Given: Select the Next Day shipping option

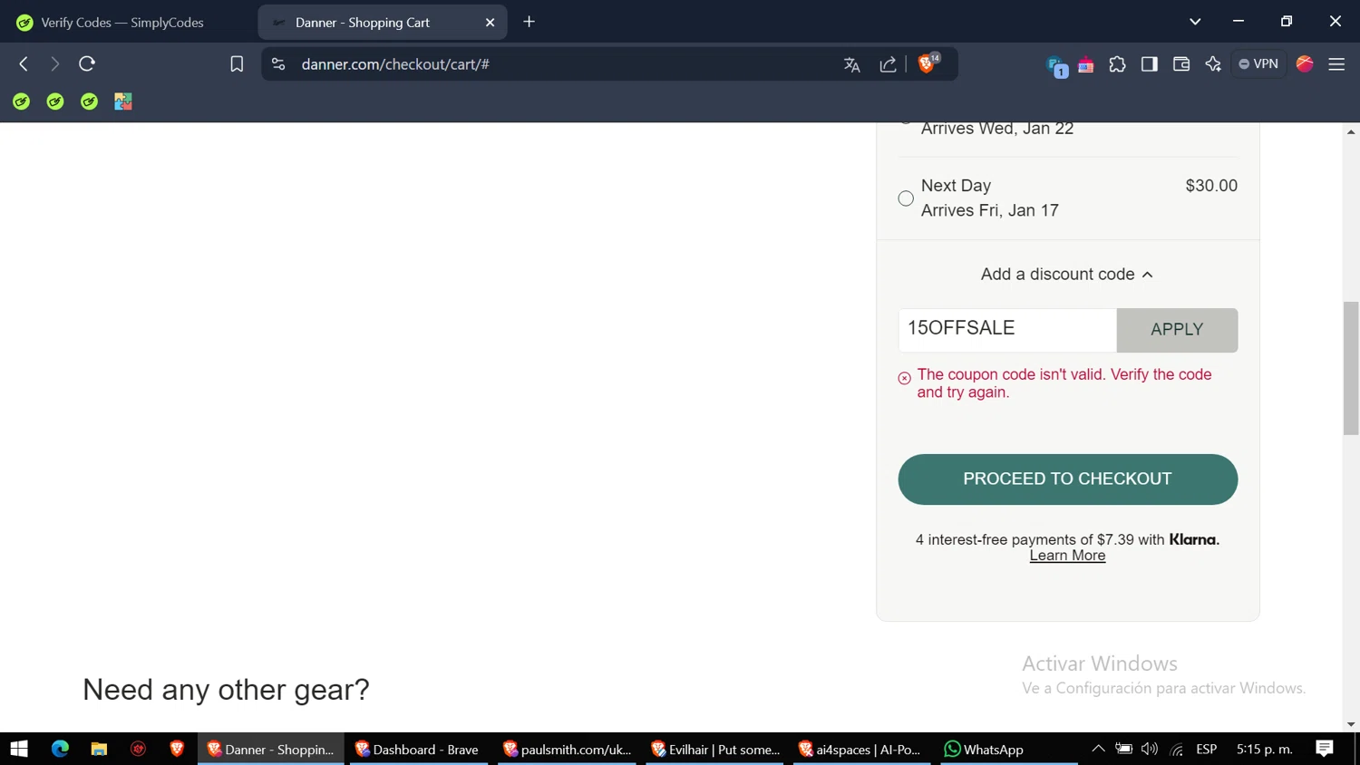Looking at the screenshot, I should point(906,199).
